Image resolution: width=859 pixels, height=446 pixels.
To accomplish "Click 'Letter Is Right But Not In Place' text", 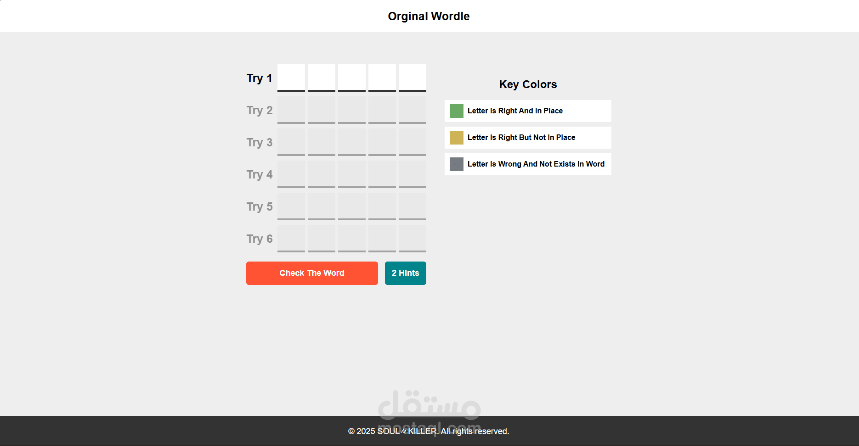I will 521,138.
